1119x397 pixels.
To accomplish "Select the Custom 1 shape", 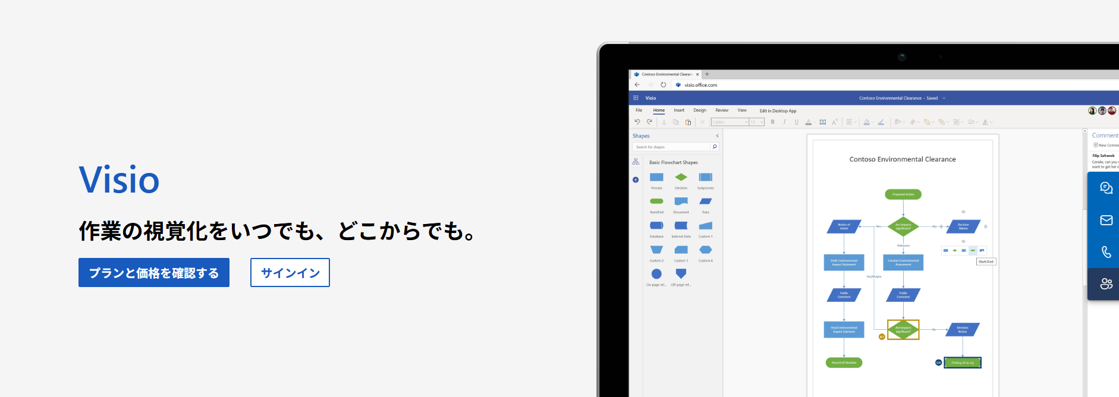I will [x=705, y=226].
